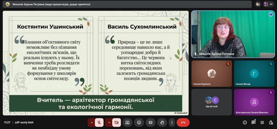Open meeting details info icon

tap(245, 122)
